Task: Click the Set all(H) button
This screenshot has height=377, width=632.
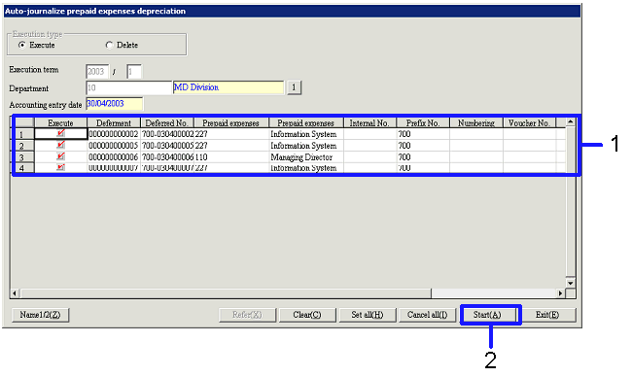Action: [x=368, y=315]
